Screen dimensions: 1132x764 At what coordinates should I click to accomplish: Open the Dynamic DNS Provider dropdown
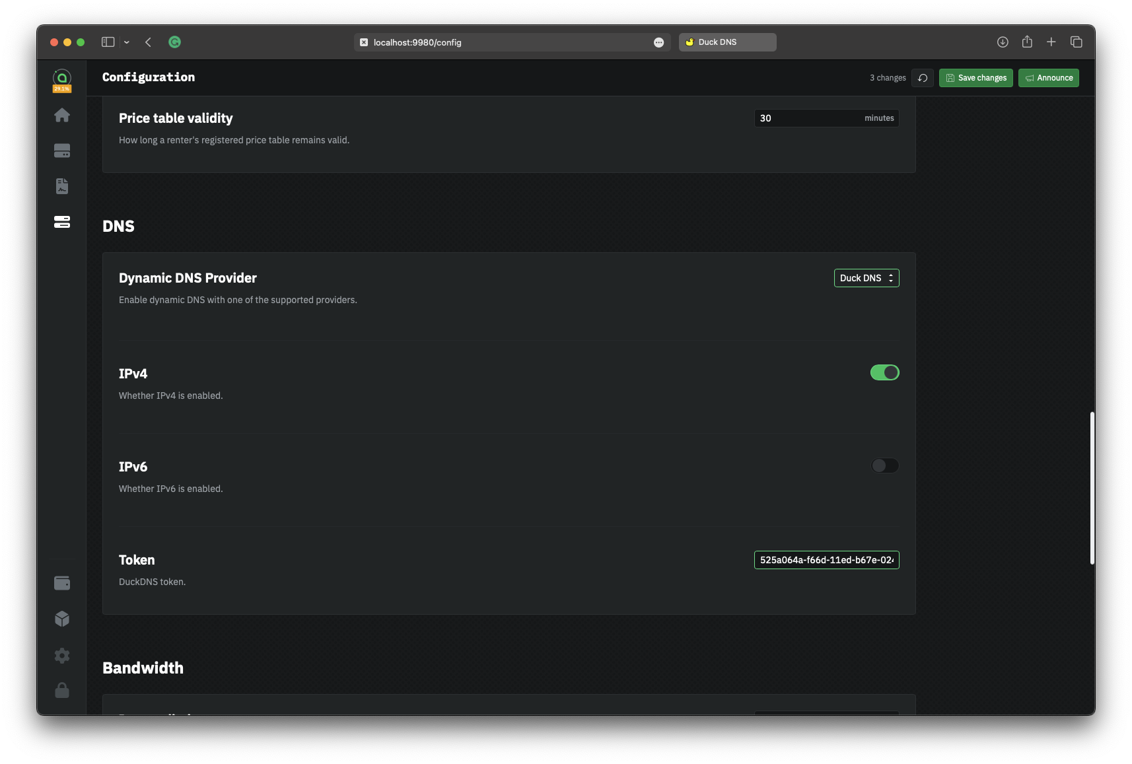coord(866,278)
